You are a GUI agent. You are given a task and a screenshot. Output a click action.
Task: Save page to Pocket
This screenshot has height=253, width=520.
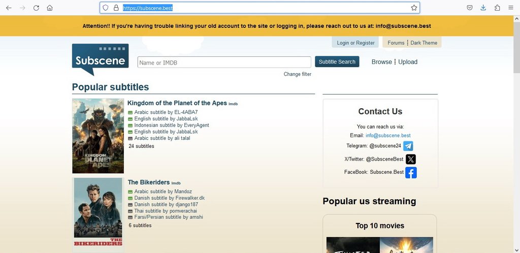tap(470, 8)
